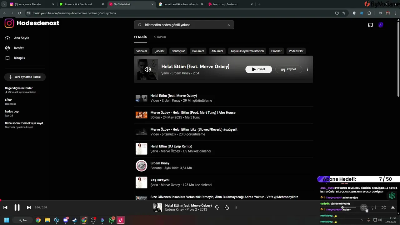Screen dimensions: 400x225
Task: Bookmark this page with the star
Action: pyautogui.click(x=344, y=13)
